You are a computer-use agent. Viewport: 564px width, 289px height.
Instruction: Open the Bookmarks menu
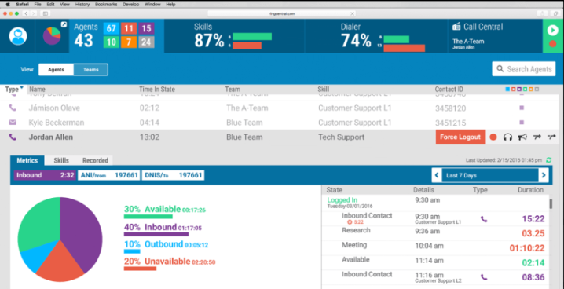point(106,5)
